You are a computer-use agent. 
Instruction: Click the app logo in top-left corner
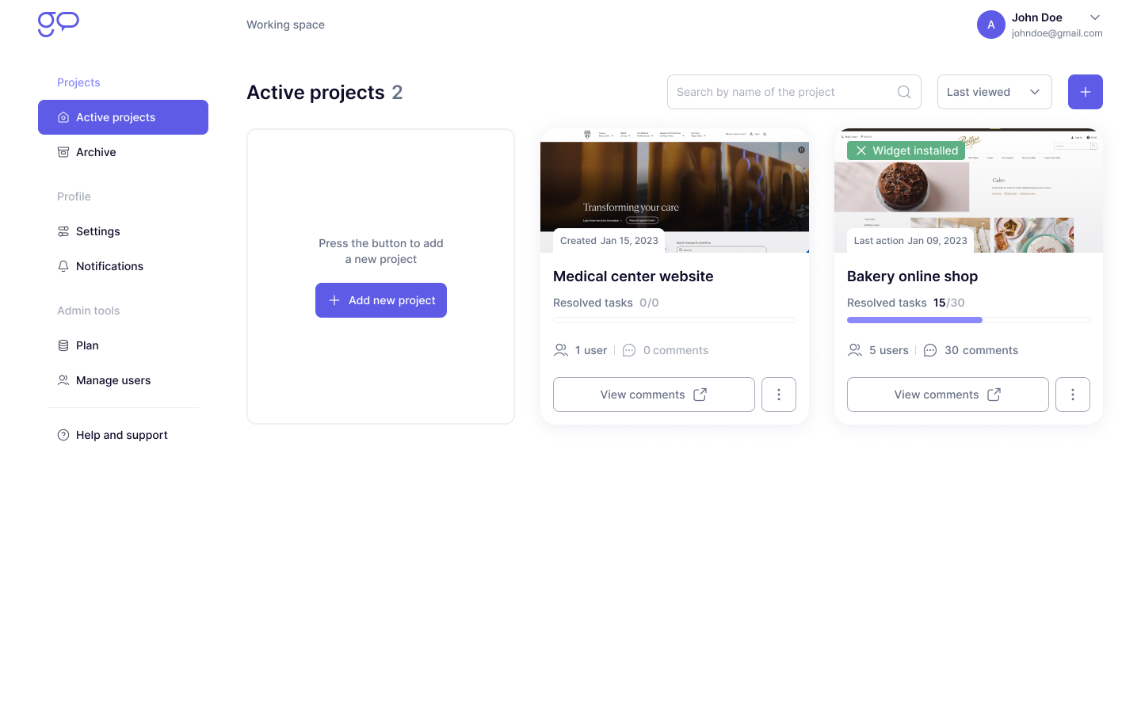(x=59, y=24)
